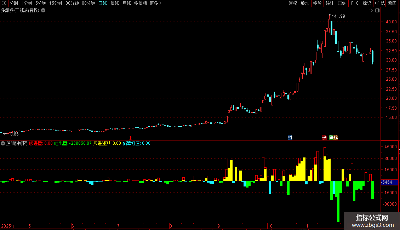Click the -5464 highlighted axis value

pyautogui.click(x=389, y=182)
